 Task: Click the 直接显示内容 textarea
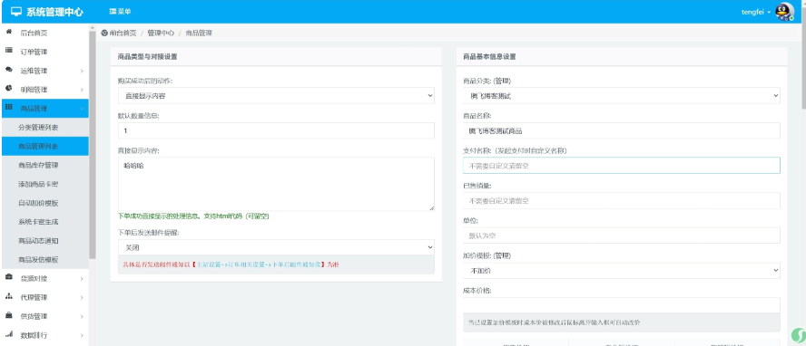276,184
